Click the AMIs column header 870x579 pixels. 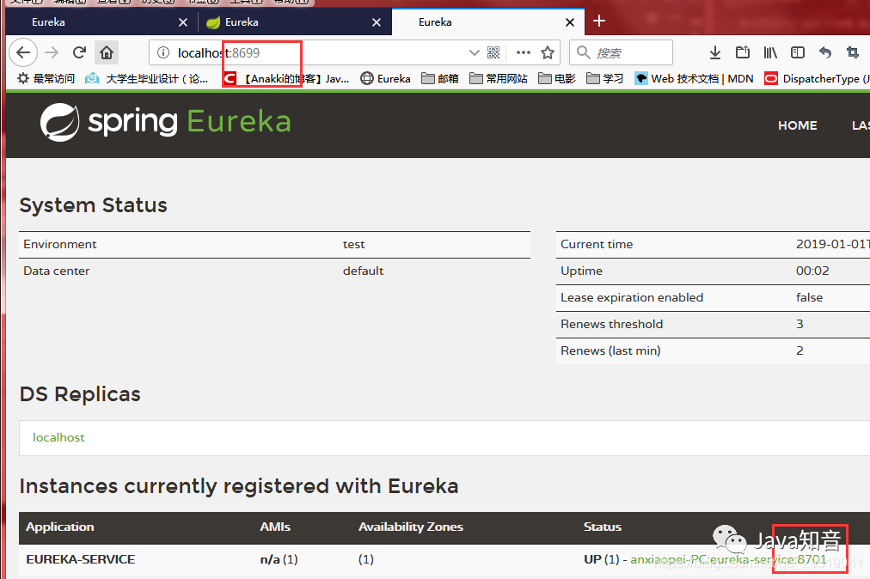275,527
